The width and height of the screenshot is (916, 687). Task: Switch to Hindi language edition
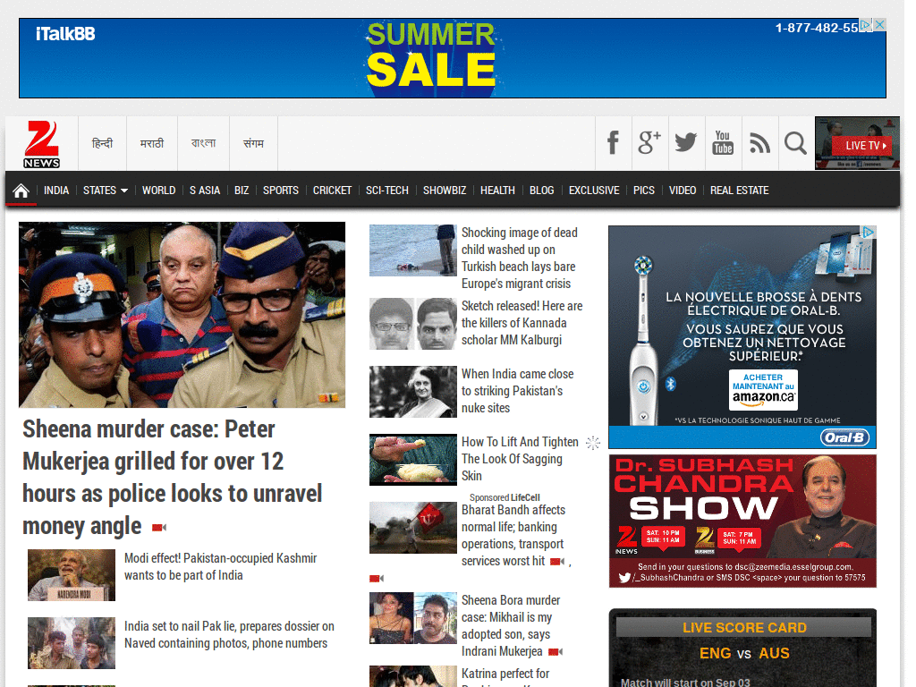[x=102, y=143]
